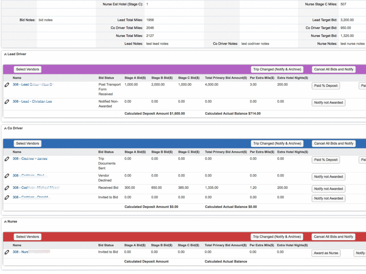Click 'test lead notes' text
Image resolution: width=366 pixels, height=274 pixels.
point(157,44)
